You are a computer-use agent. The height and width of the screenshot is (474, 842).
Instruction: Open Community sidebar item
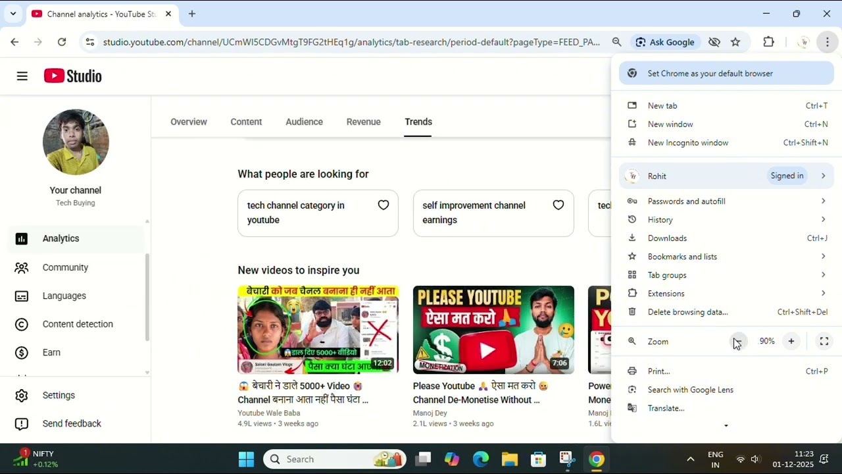pyautogui.click(x=76, y=267)
